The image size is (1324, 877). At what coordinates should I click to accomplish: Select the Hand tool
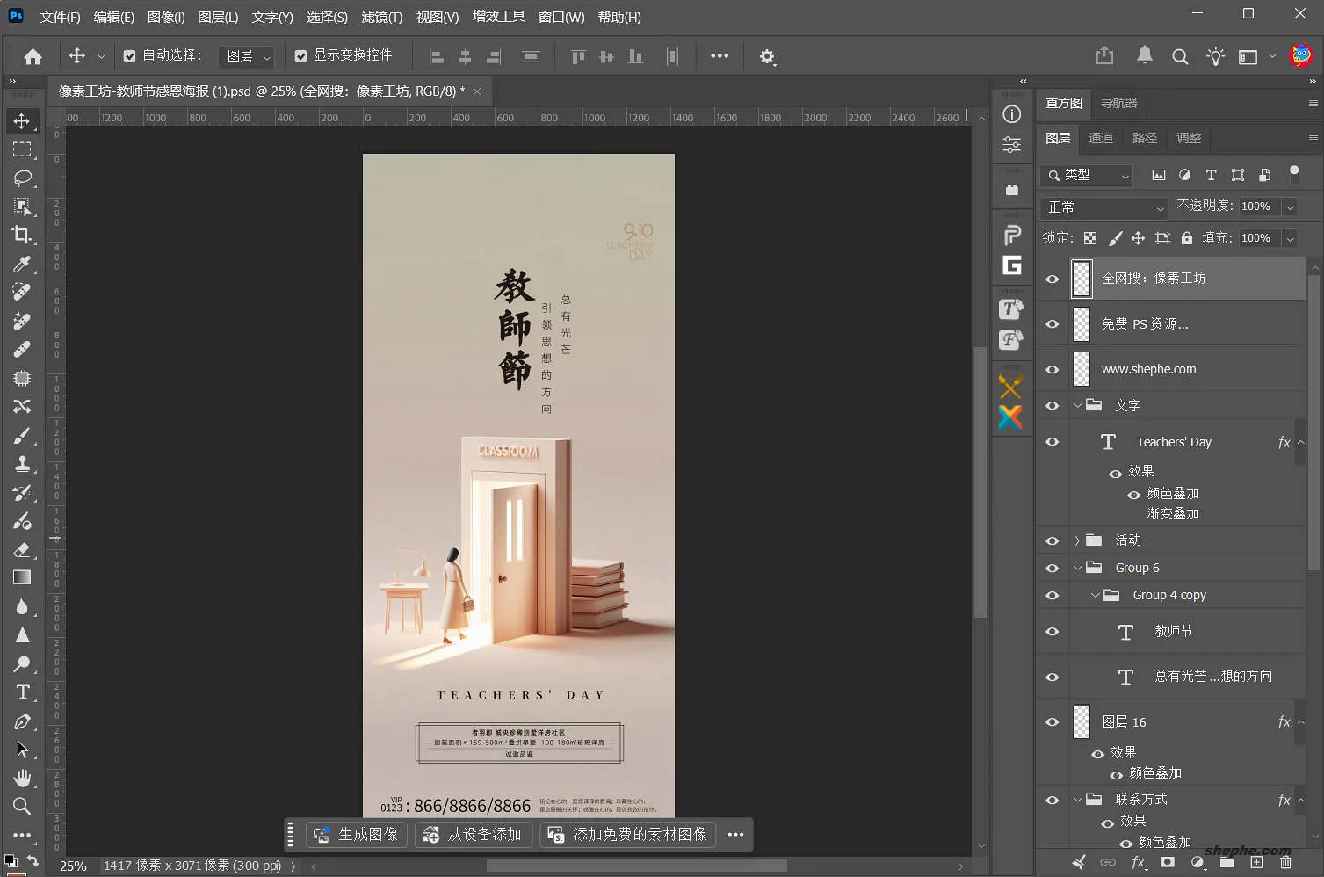click(22, 778)
